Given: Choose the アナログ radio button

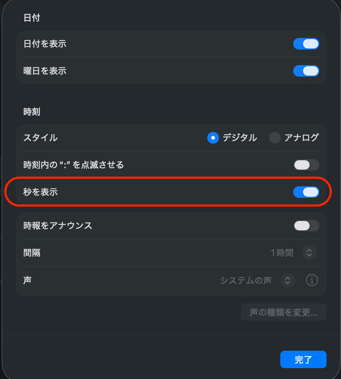Looking at the screenshot, I should pos(275,138).
